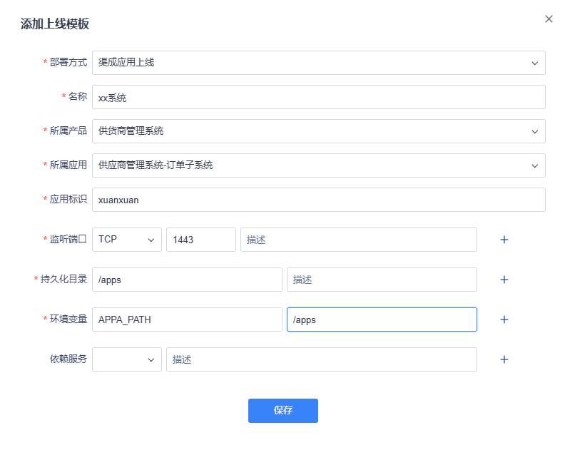
Task: Click the 监听端口 描述 input
Action: pos(358,240)
